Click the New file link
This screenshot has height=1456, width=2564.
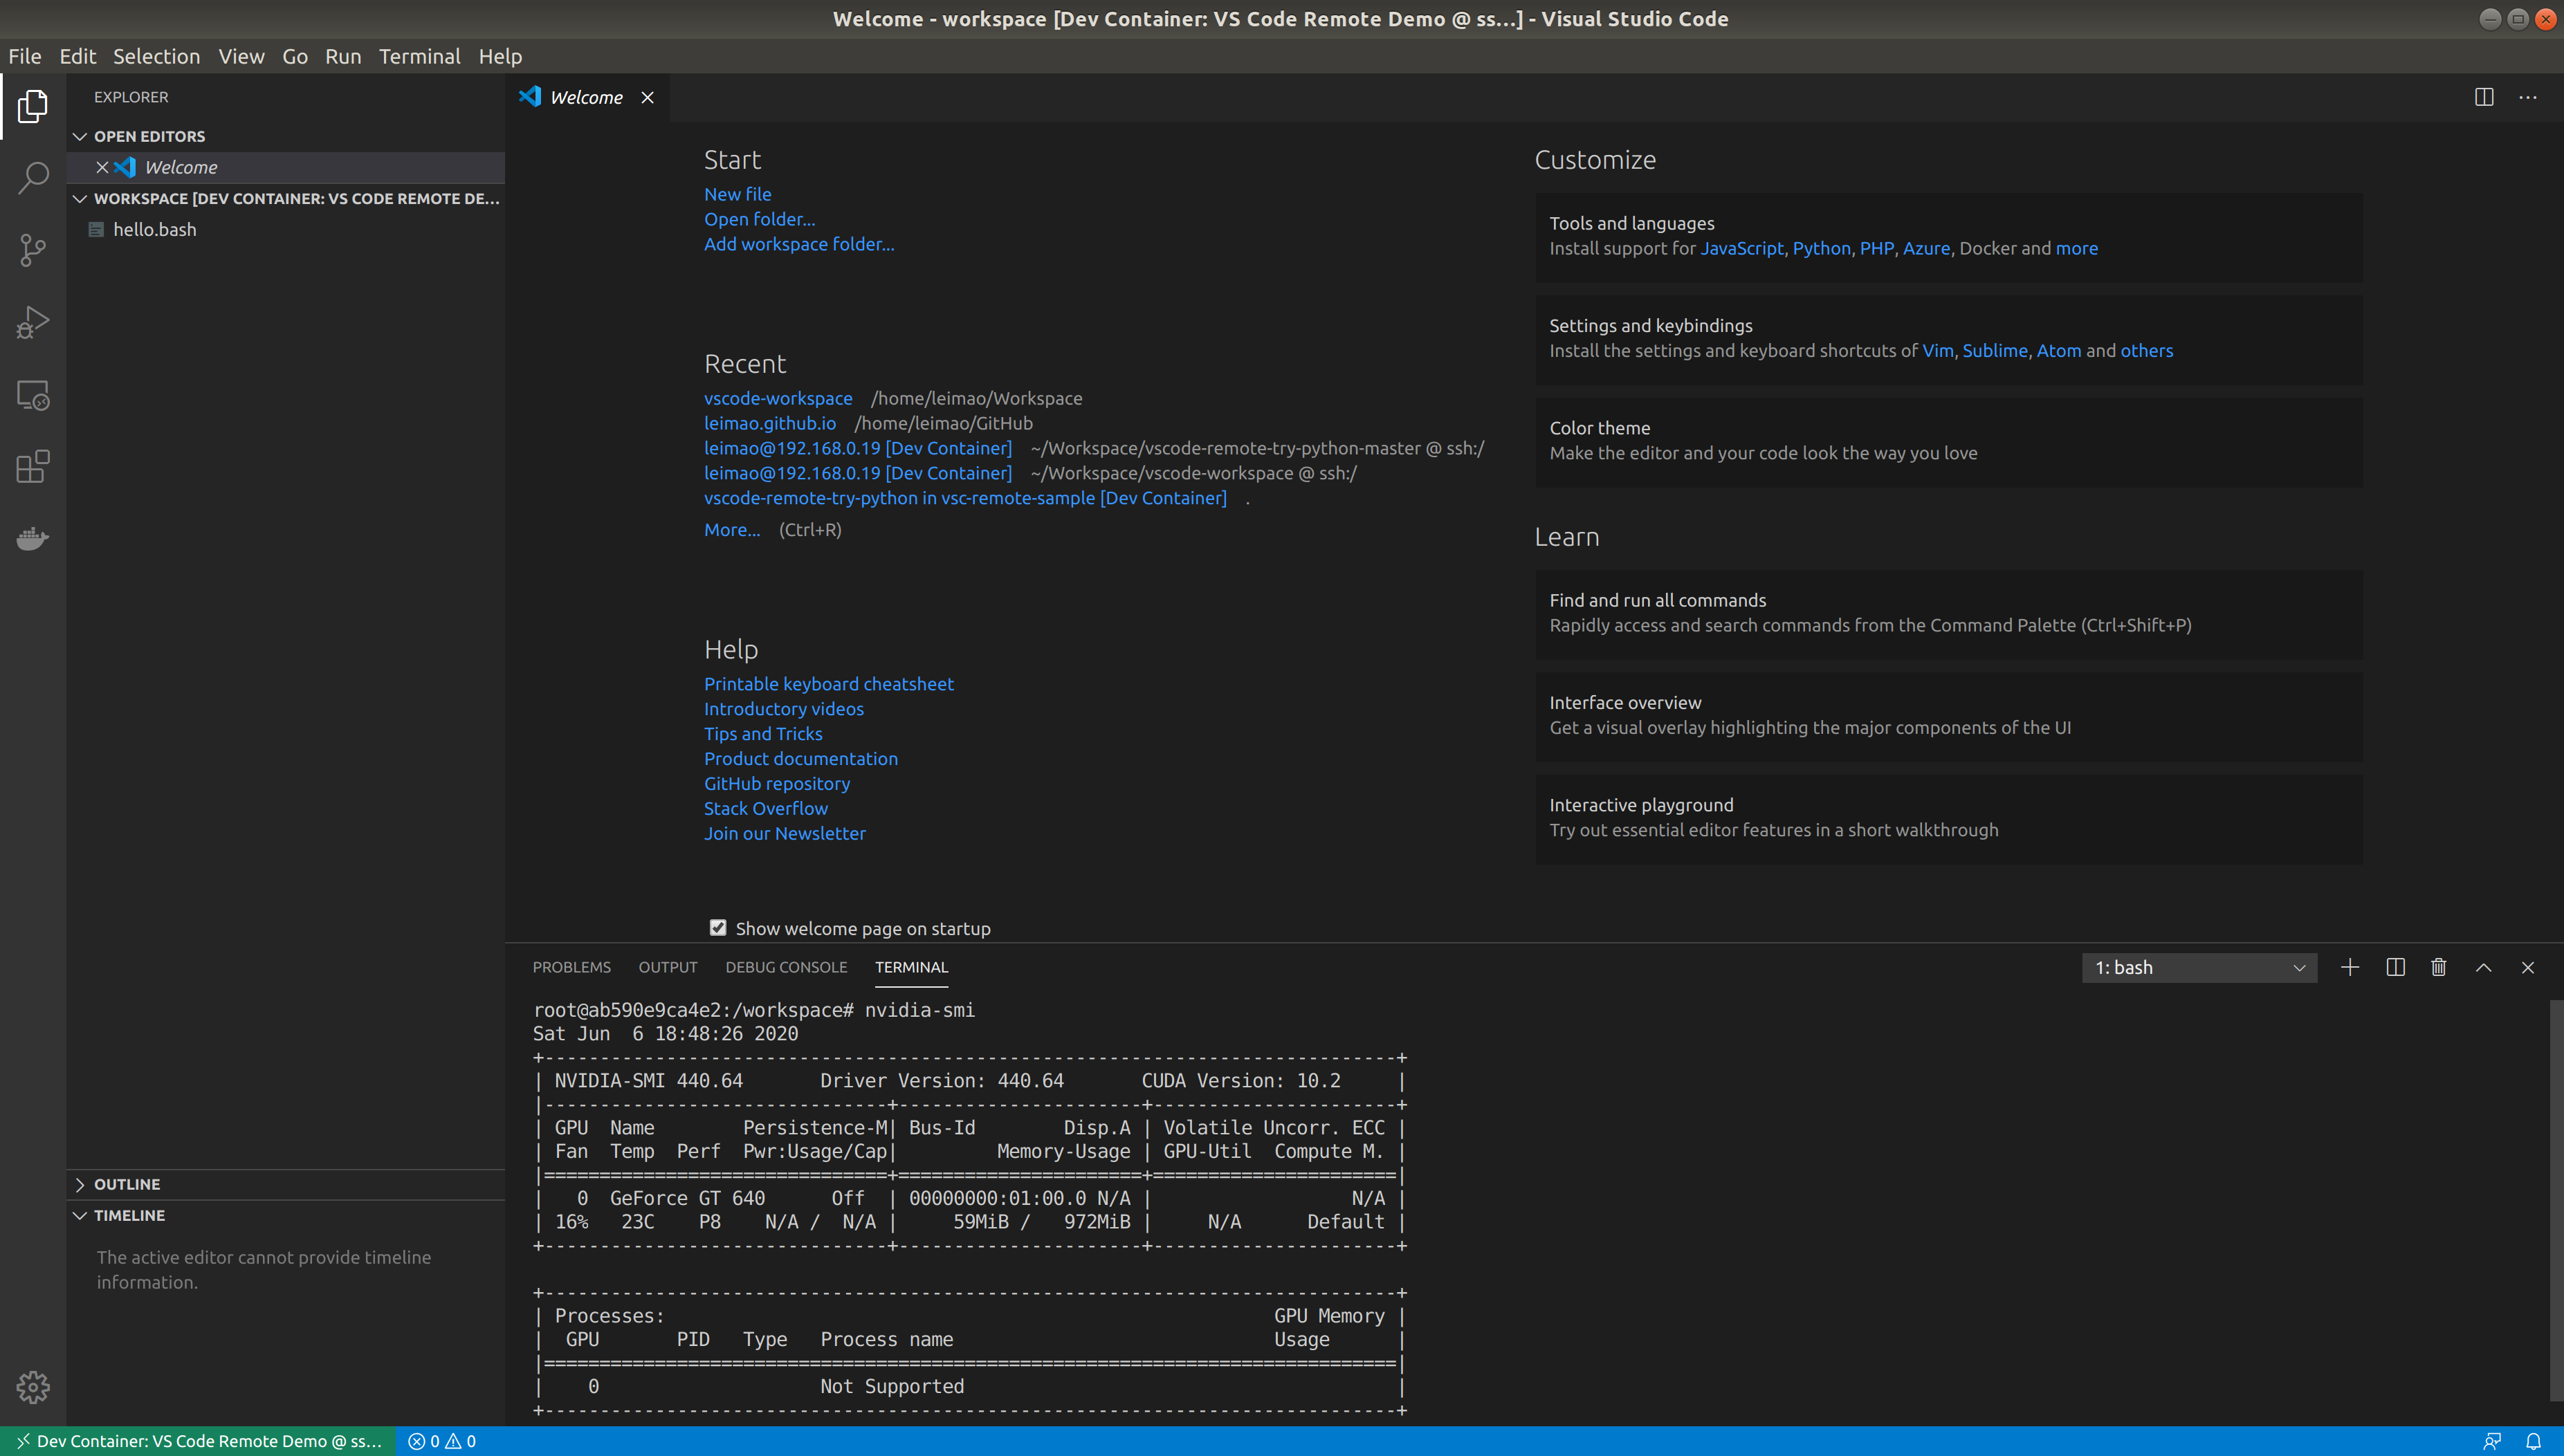[737, 194]
